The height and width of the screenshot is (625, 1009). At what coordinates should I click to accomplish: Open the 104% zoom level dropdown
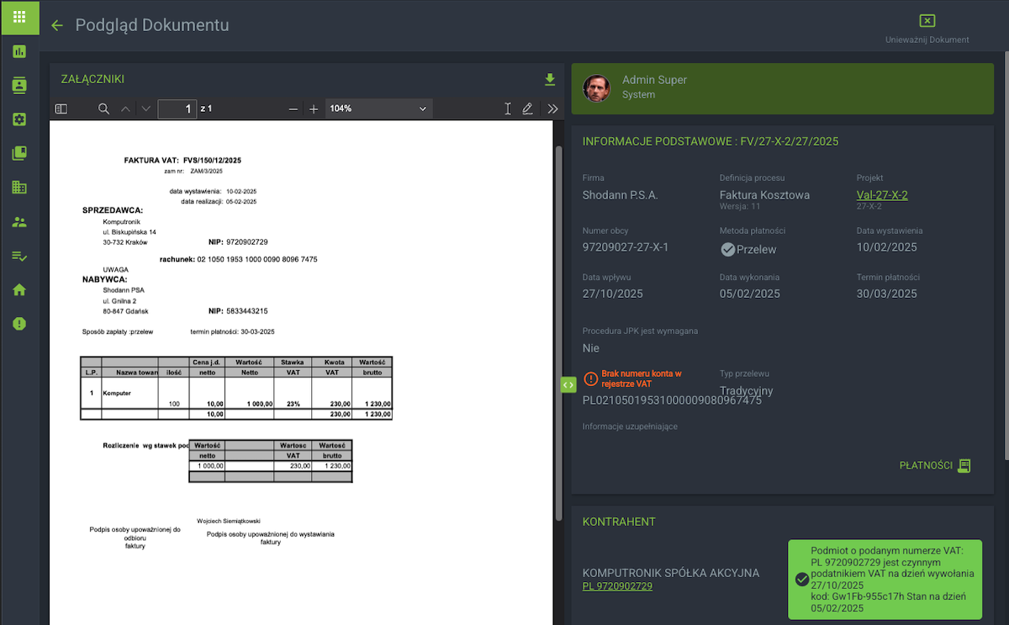pos(378,109)
